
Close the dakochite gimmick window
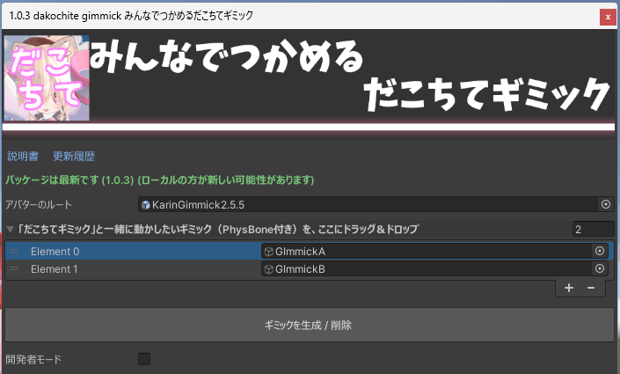point(606,16)
